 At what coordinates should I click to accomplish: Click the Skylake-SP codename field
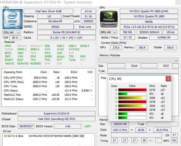55,21
